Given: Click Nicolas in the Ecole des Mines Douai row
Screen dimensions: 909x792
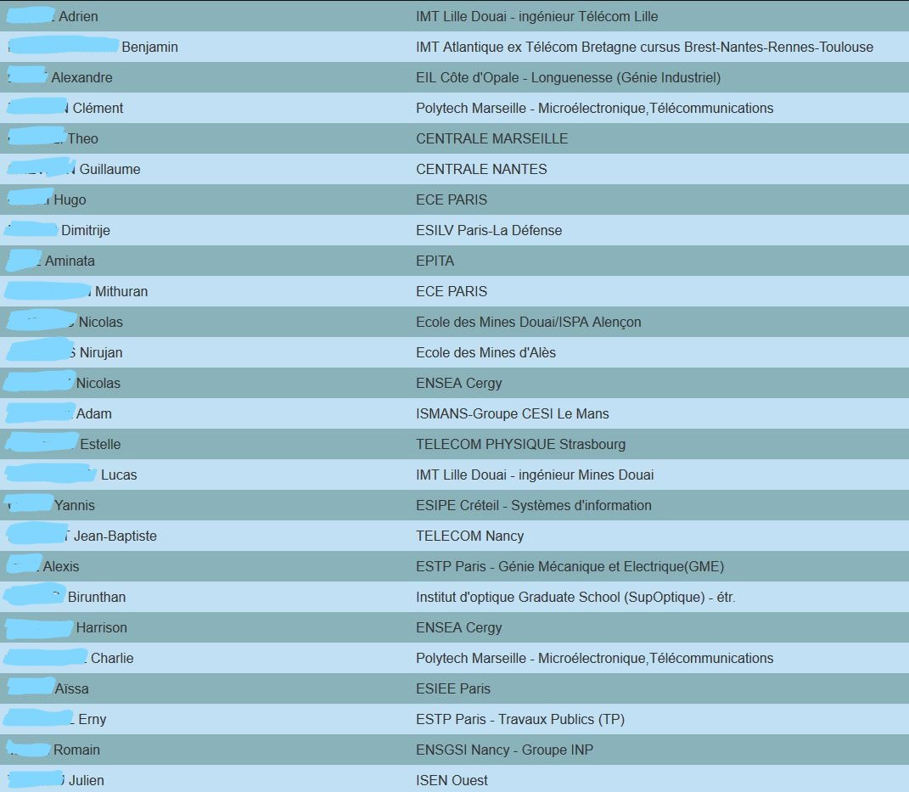Looking at the screenshot, I should 101,323.
